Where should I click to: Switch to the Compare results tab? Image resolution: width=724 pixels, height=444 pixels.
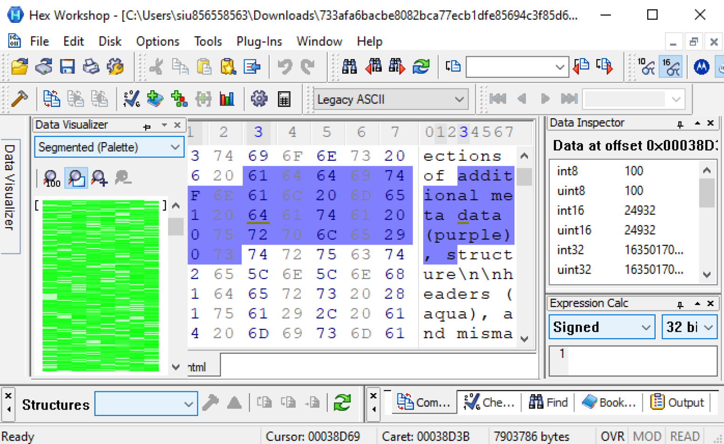424,403
